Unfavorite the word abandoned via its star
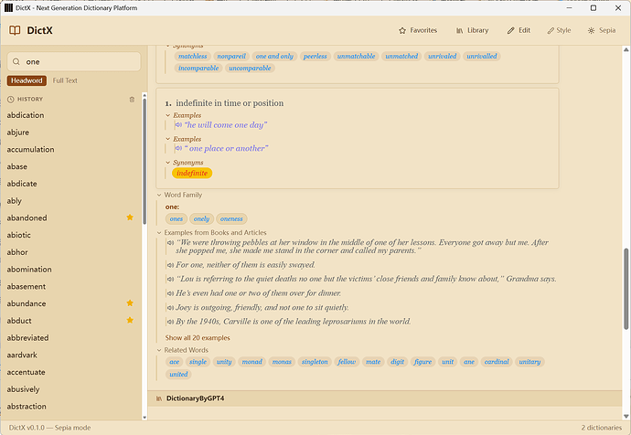Image resolution: width=631 pixels, height=435 pixels. point(130,217)
